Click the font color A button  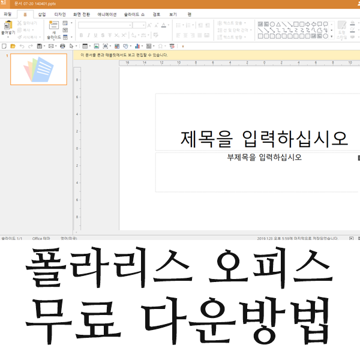(x=163, y=25)
